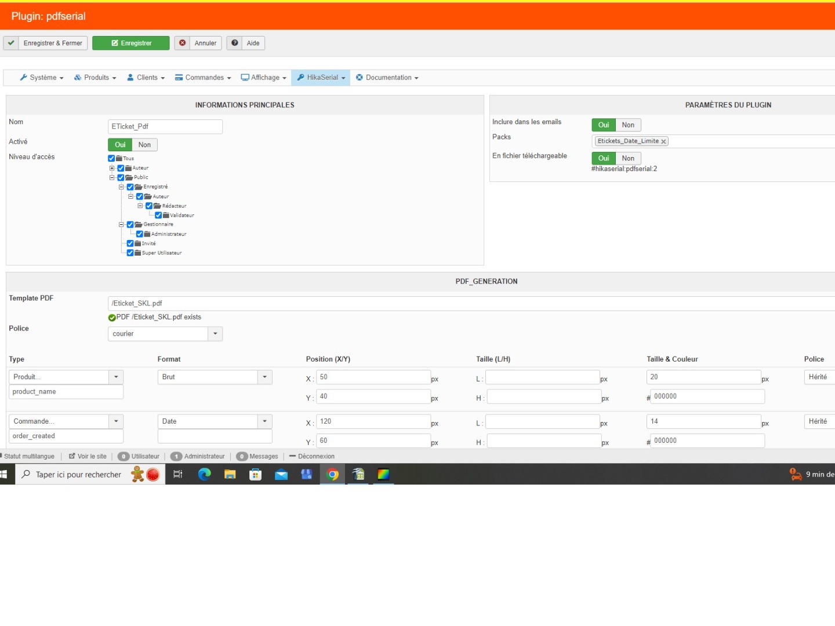Click the red X icon beside Annuler

click(183, 43)
